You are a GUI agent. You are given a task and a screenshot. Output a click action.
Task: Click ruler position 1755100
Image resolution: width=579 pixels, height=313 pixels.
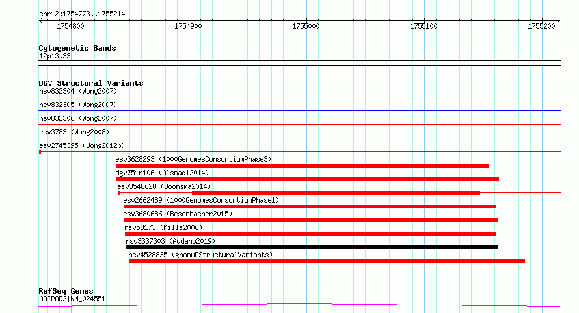[424, 26]
